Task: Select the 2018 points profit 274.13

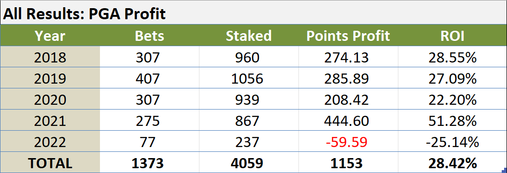Action: [348, 58]
